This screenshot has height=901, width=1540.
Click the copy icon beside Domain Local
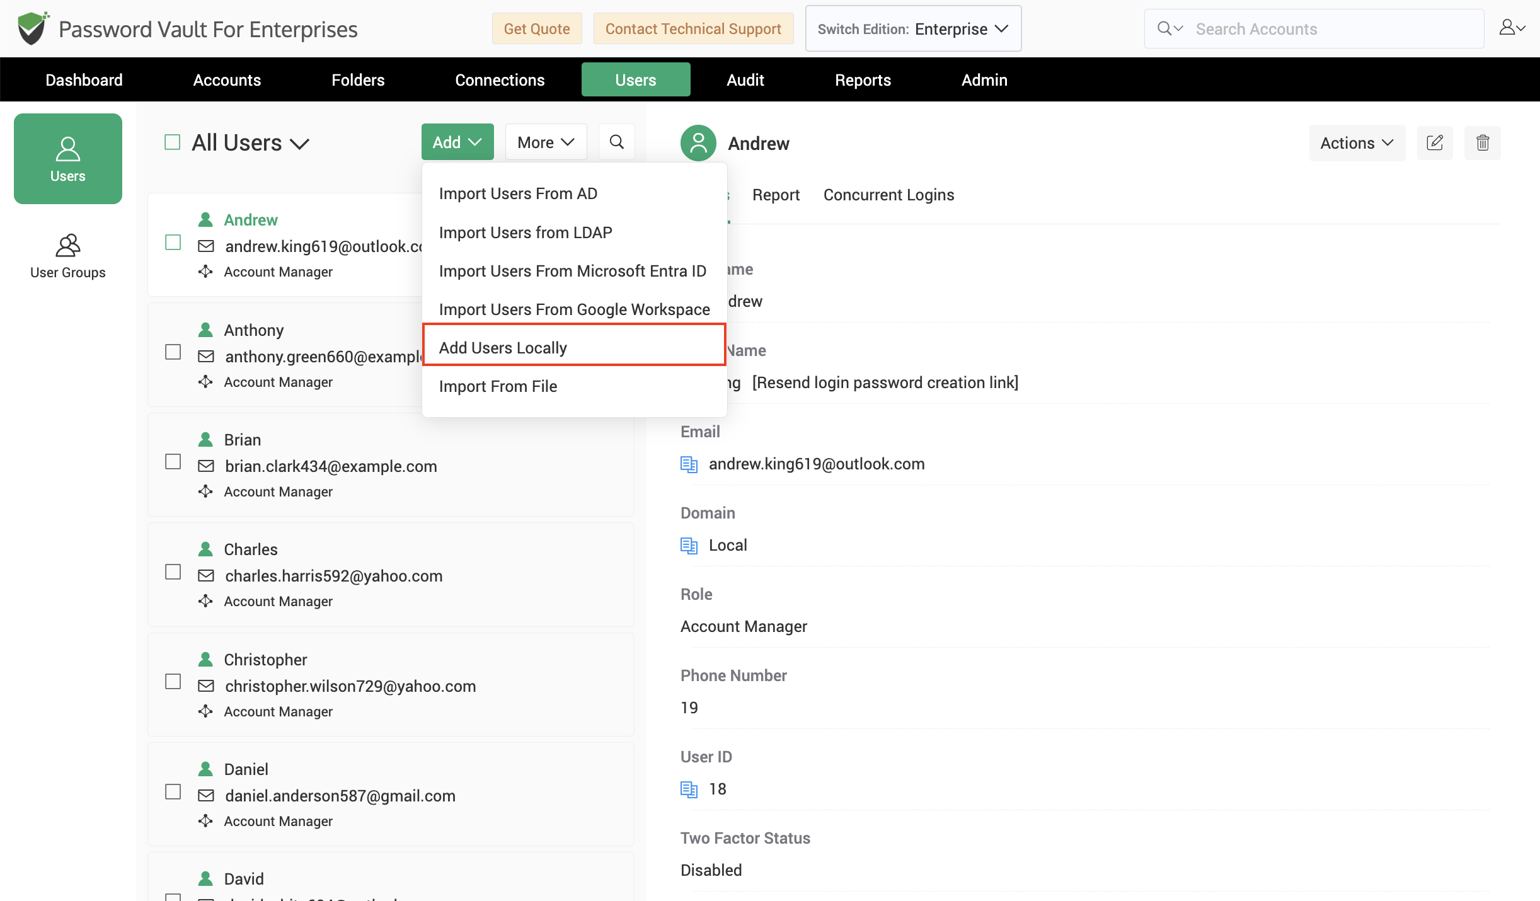click(x=689, y=546)
